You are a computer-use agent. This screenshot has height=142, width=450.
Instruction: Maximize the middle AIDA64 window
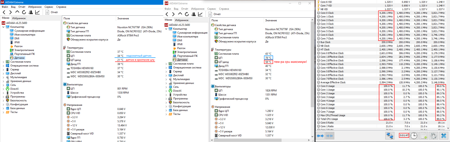(300, 3)
